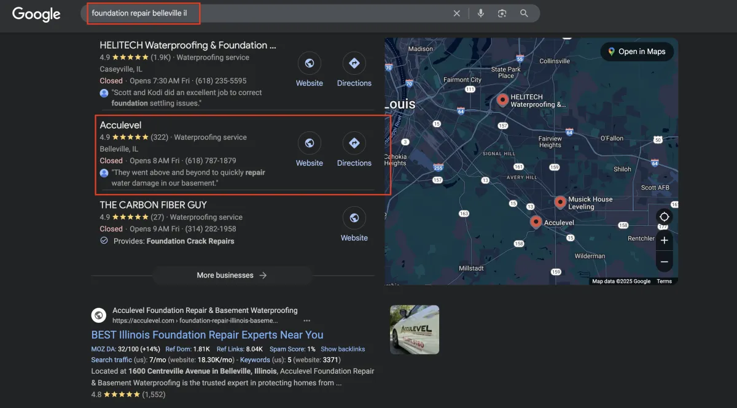Click the Acculevel phone number (618) 787-1879
This screenshot has height=408, width=737.
(x=211, y=161)
